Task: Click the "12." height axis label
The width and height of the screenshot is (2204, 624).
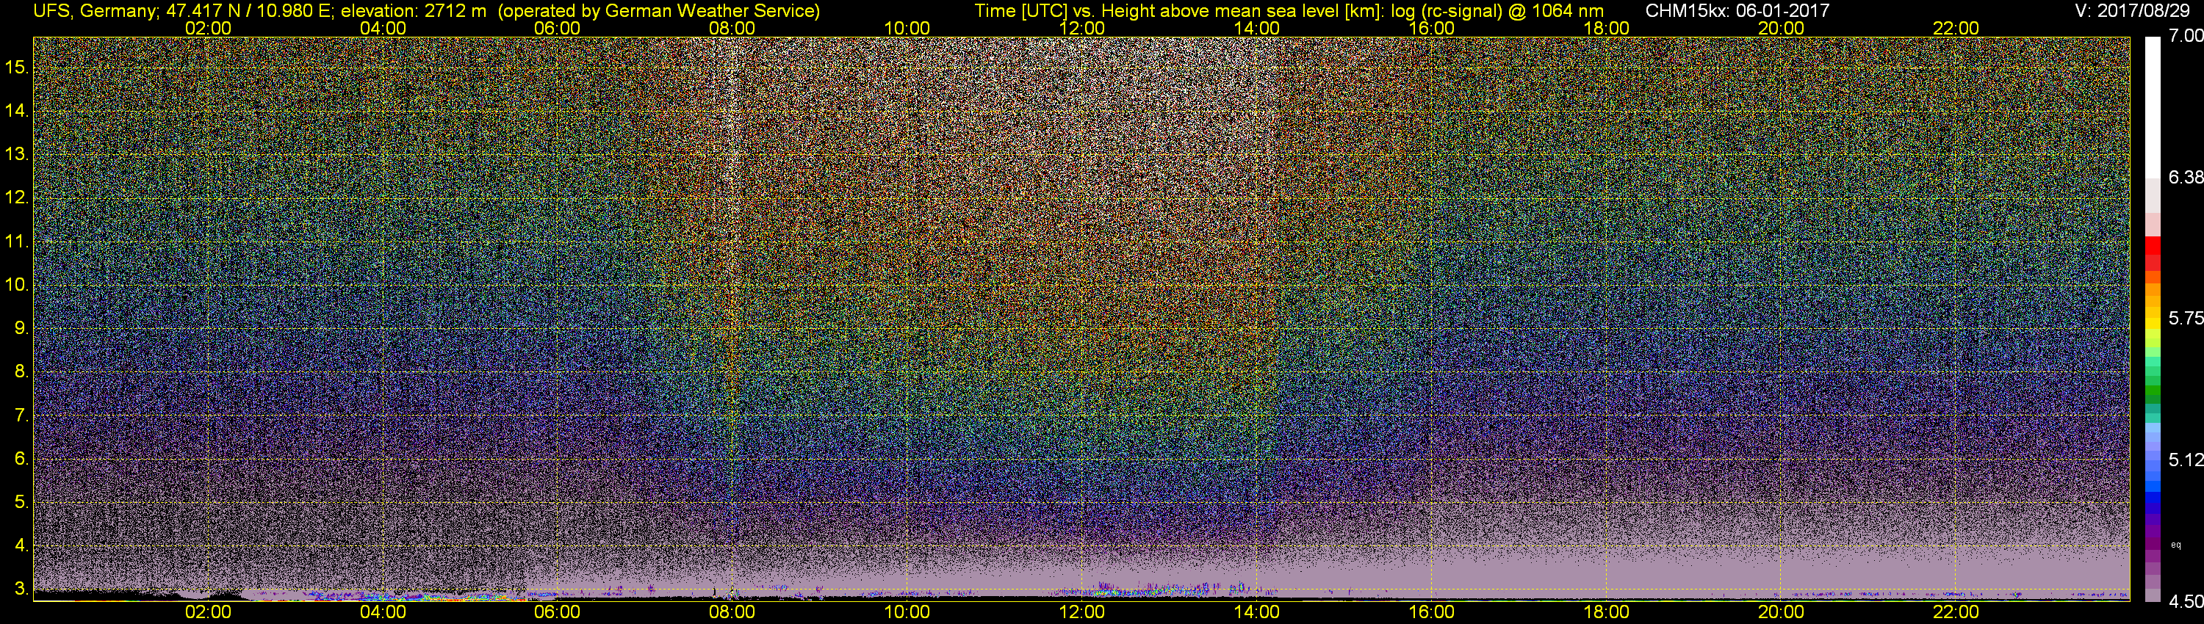Action: (x=16, y=197)
